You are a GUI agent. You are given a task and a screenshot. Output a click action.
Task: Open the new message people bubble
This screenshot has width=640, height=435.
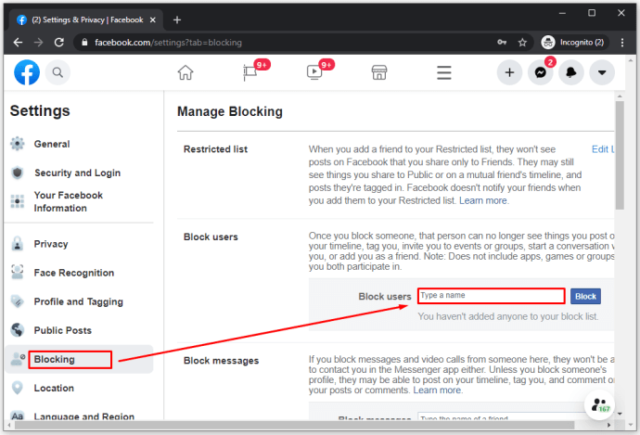pos(600,405)
